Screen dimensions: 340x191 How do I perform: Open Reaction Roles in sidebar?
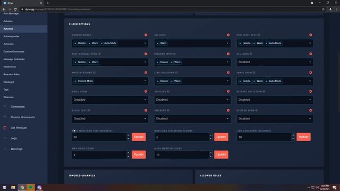coord(12,74)
